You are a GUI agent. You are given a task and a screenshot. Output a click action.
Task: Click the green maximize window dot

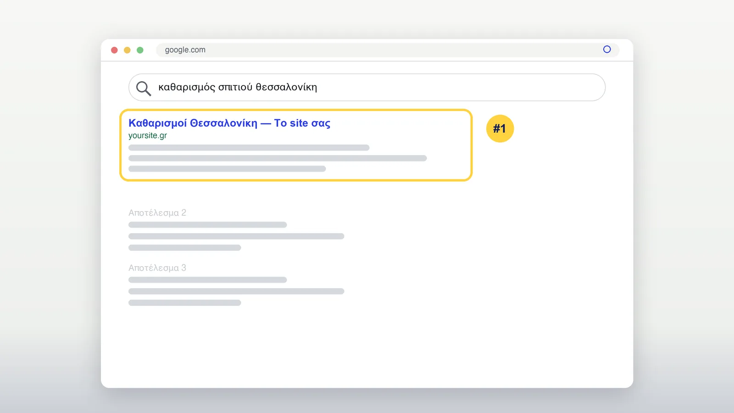tap(140, 50)
